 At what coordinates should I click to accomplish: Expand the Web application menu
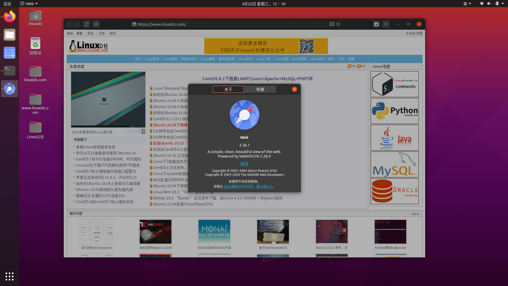click(29, 4)
